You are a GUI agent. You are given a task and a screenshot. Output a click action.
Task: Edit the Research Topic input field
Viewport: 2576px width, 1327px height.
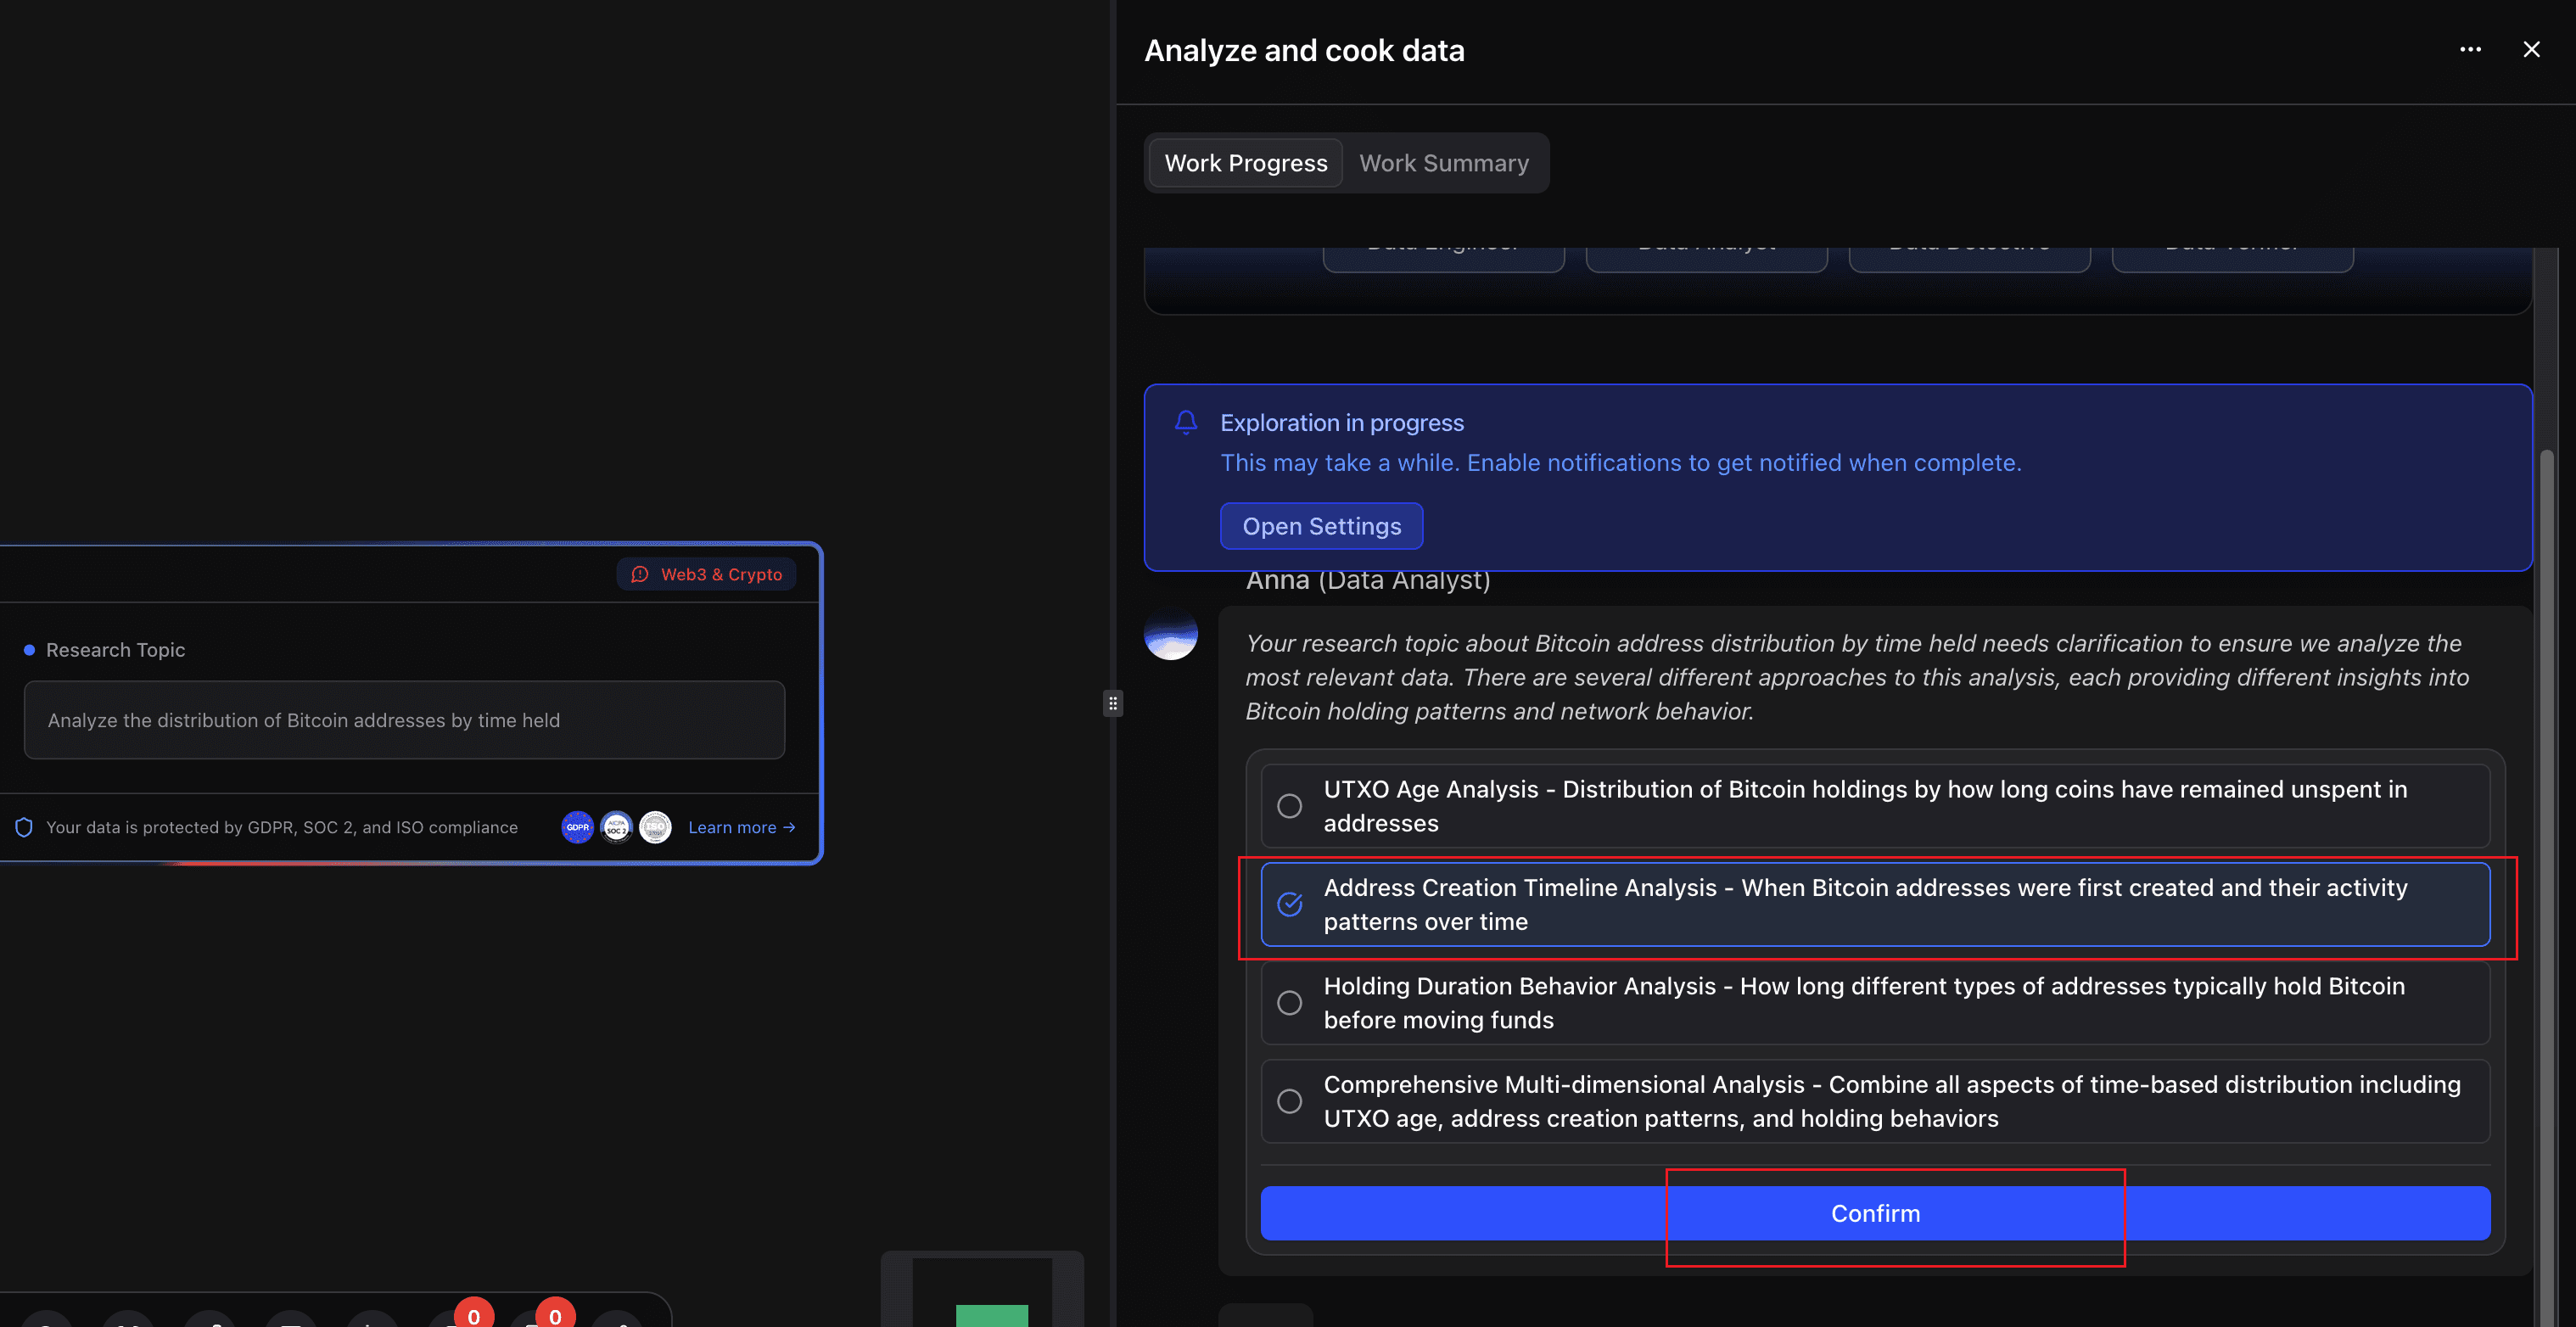[x=404, y=720]
